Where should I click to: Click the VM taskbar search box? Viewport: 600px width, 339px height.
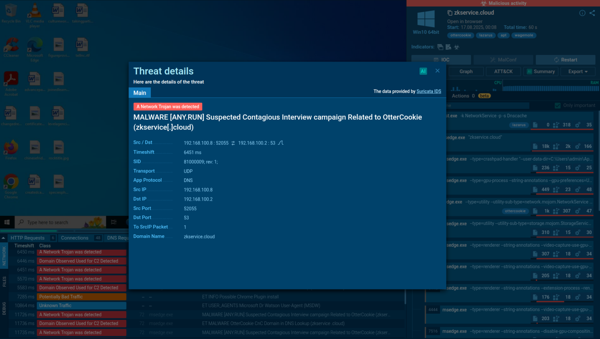point(60,222)
